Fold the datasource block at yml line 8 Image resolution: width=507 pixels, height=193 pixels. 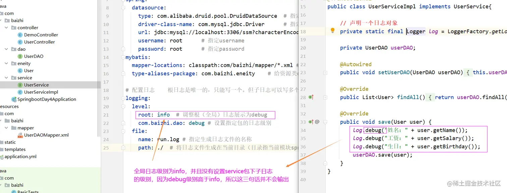click(124, 8)
